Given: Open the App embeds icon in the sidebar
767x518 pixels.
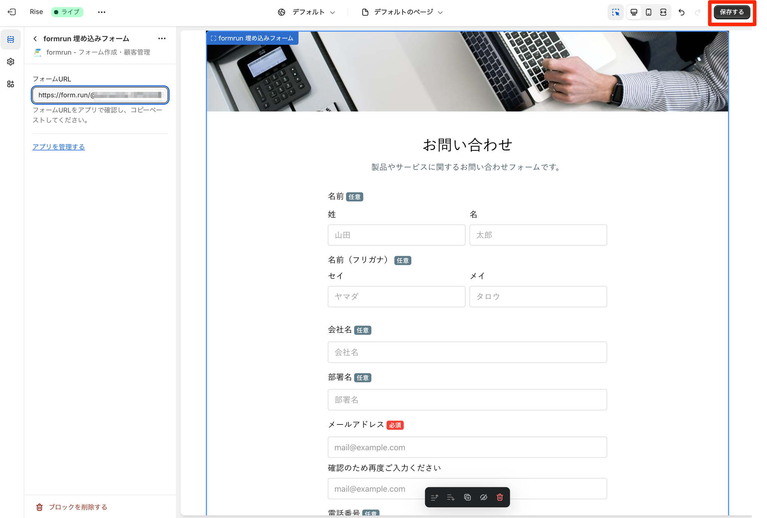Looking at the screenshot, I should click(10, 84).
